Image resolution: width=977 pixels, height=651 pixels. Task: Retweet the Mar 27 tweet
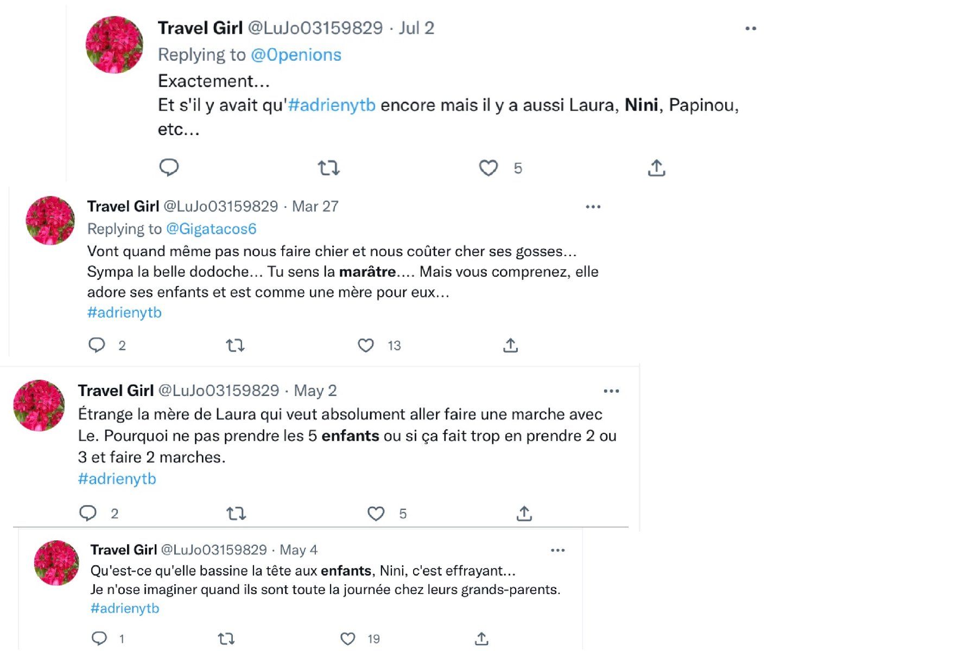(x=235, y=345)
